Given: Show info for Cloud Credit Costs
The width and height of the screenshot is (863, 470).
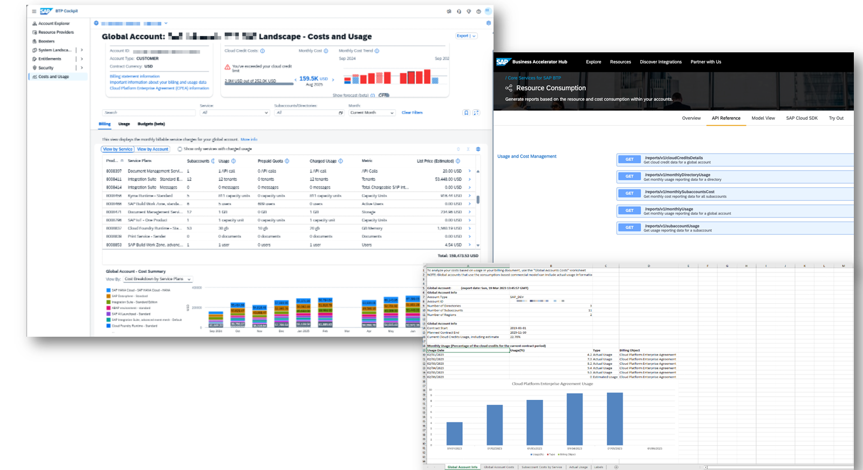Looking at the screenshot, I should [x=263, y=51].
